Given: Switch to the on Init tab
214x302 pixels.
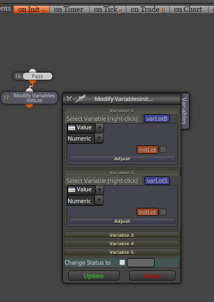Looking at the screenshot, I should [31, 9].
